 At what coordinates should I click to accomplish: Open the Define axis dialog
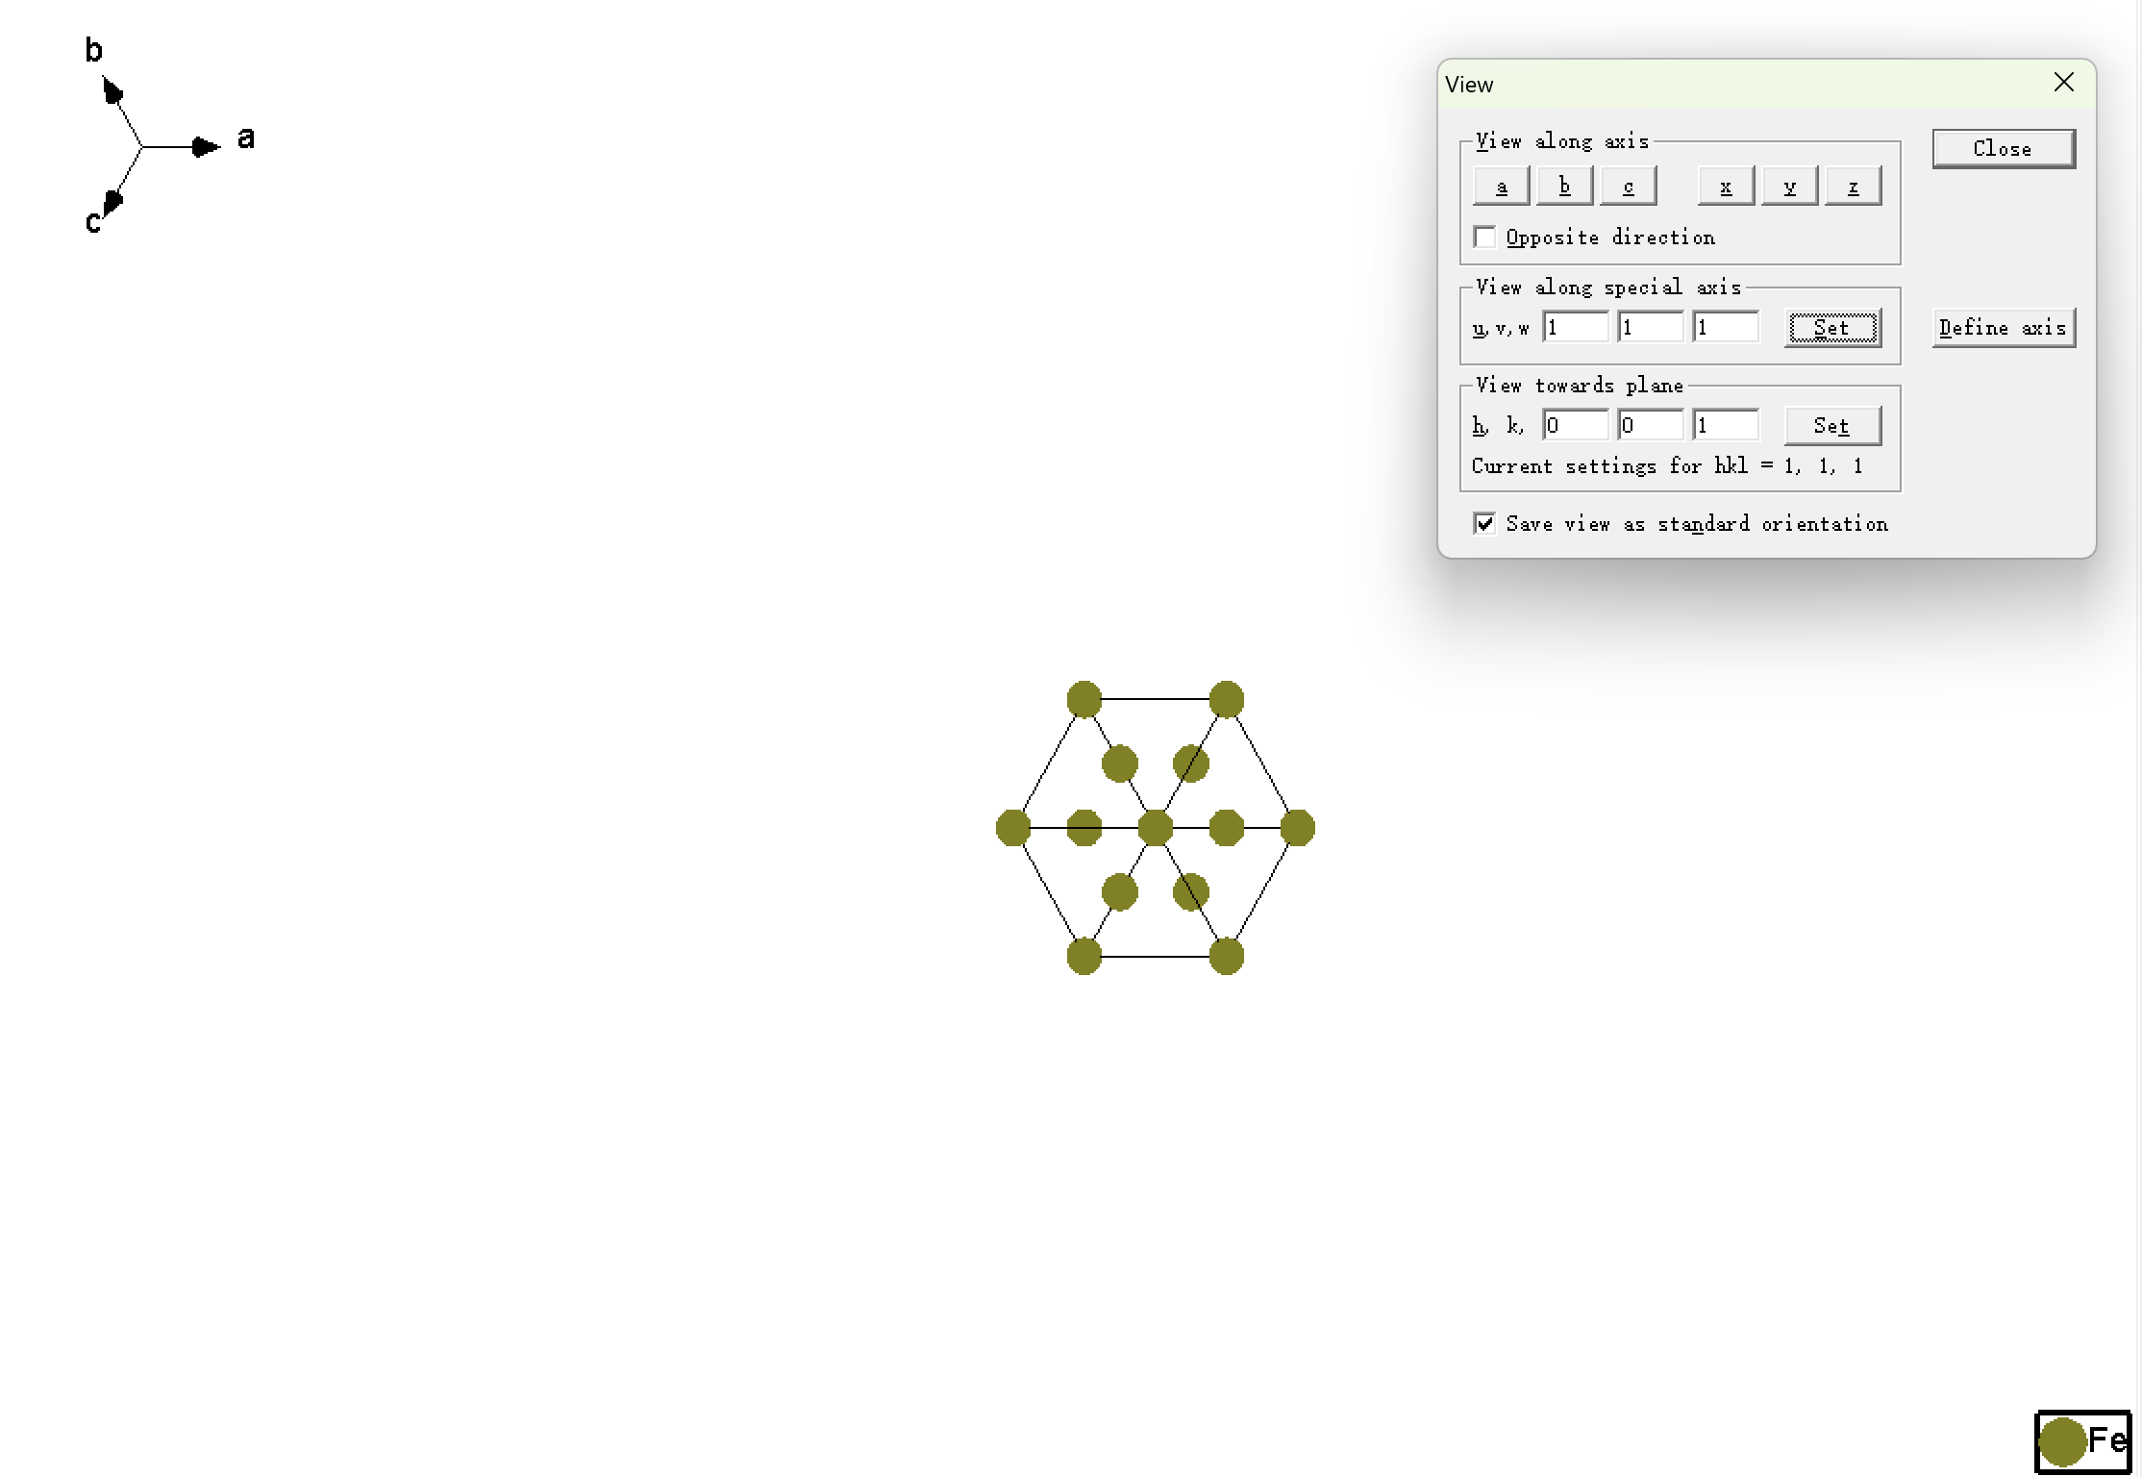tap(2003, 328)
